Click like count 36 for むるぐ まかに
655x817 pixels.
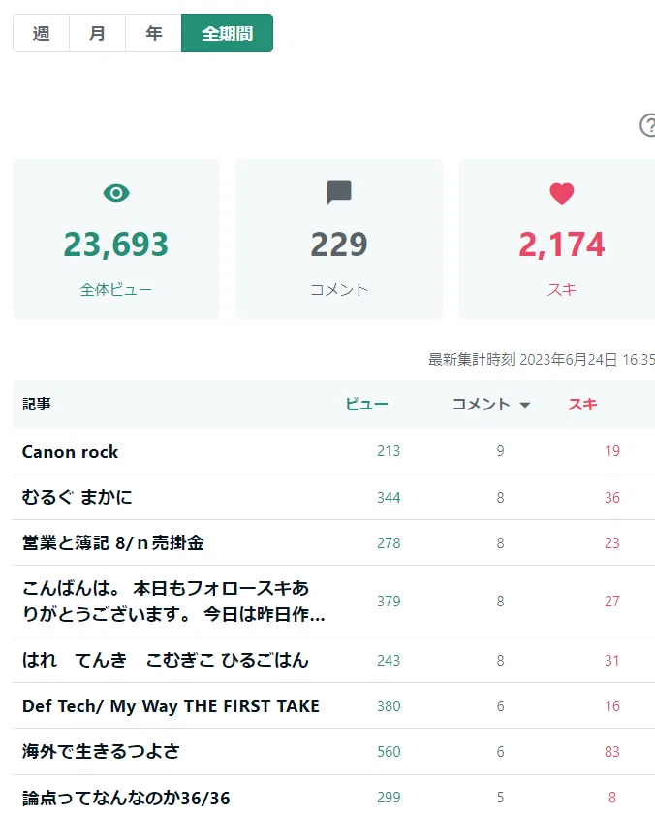(x=612, y=498)
